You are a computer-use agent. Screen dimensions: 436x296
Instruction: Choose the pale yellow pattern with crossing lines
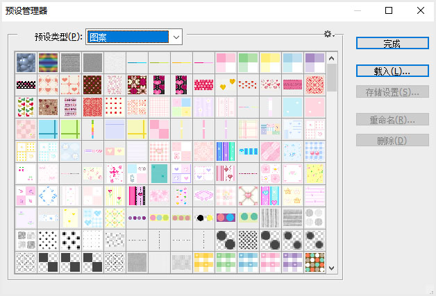pos(137,130)
